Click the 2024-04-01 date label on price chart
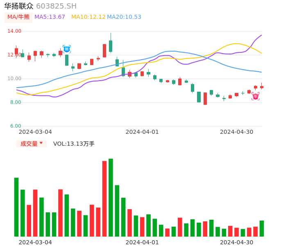Screen dimensions: 281x248 click(142, 132)
